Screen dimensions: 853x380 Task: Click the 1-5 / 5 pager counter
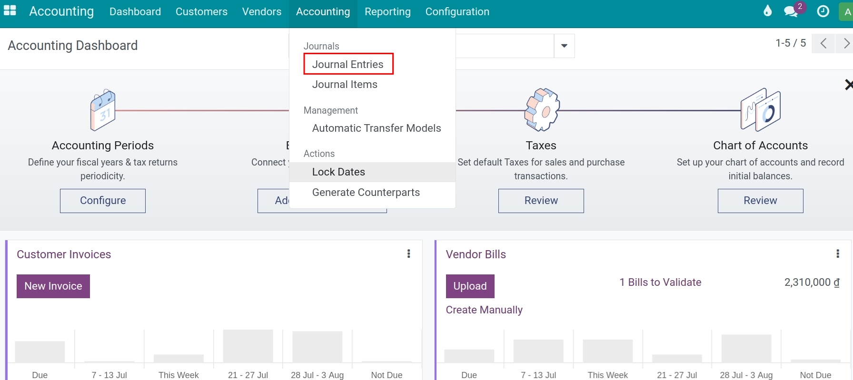point(791,43)
